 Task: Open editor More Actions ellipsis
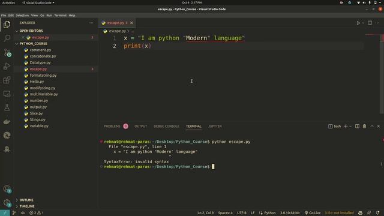(x=377, y=23)
